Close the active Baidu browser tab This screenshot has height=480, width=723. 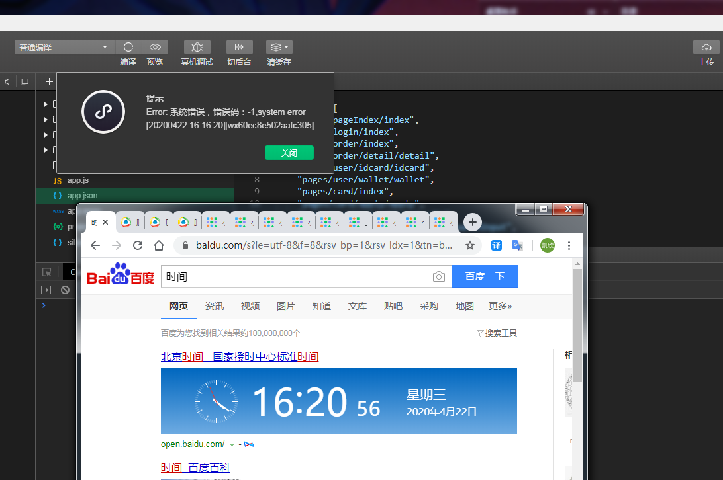point(105,222)
